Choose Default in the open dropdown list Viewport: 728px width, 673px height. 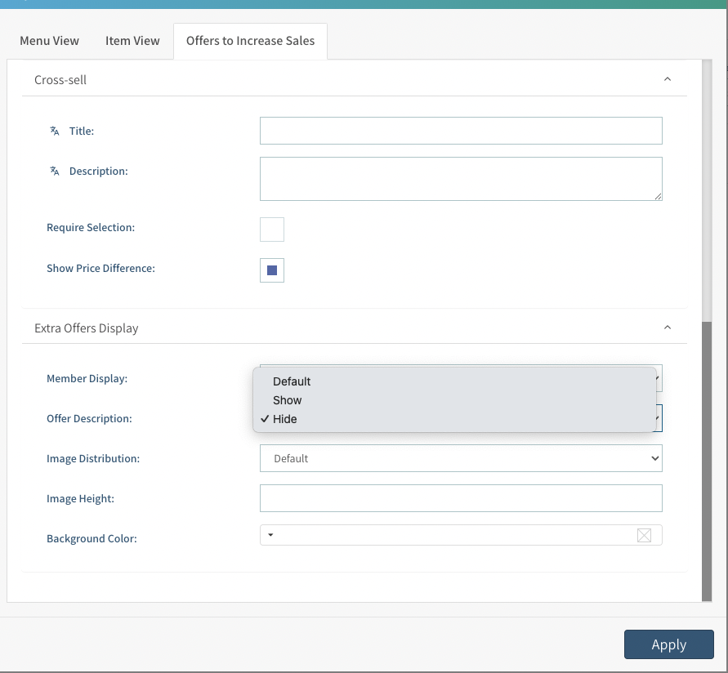pos(292,381)
